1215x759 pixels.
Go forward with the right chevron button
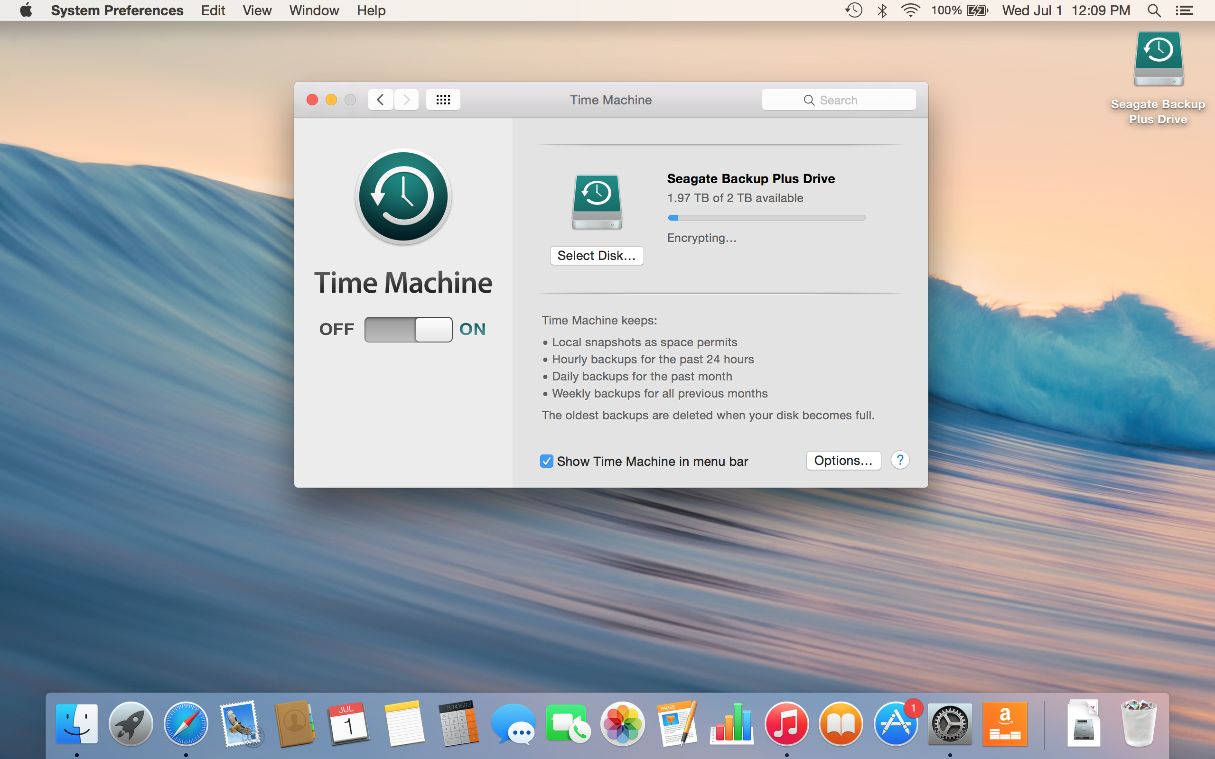tap(406, 100)
